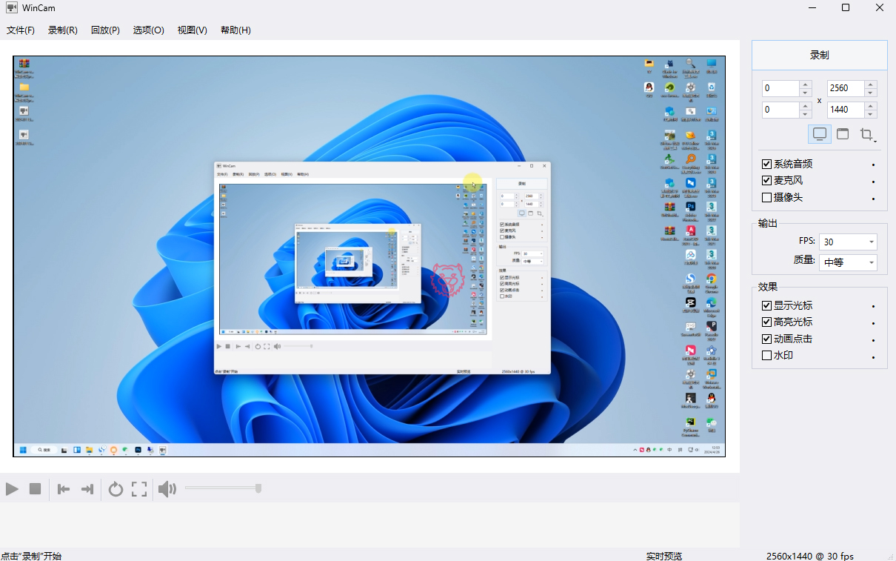Click the 录制 record button
Screen dimensions: 896x561
(820, 55)
